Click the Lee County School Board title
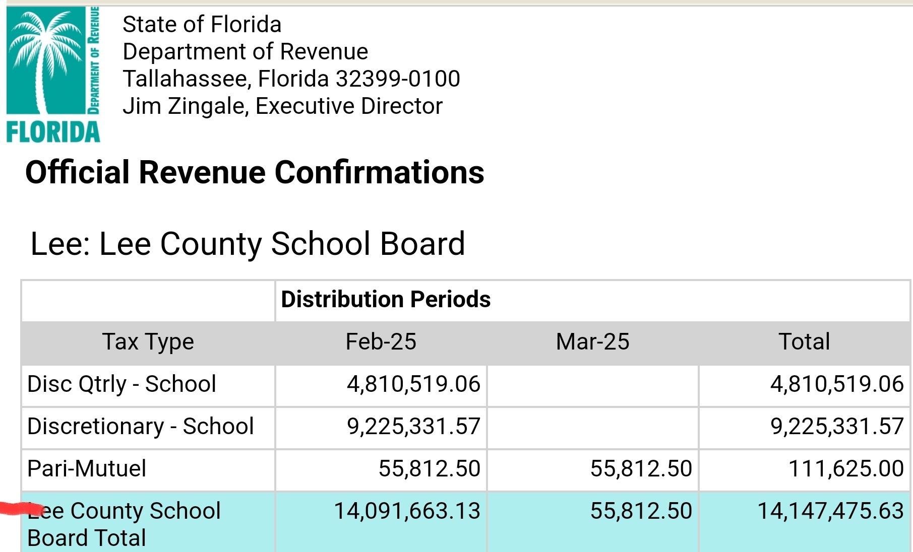This screenshot has width=913, height=552. 248,244
